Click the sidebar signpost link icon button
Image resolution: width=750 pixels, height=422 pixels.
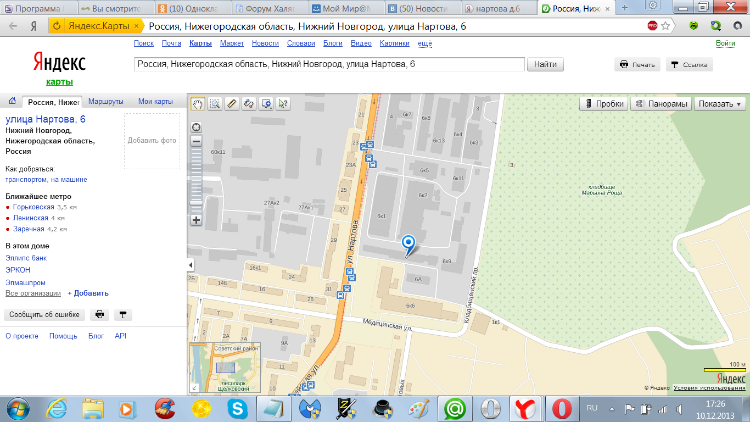pyautogui.click(x=123, y=315)
